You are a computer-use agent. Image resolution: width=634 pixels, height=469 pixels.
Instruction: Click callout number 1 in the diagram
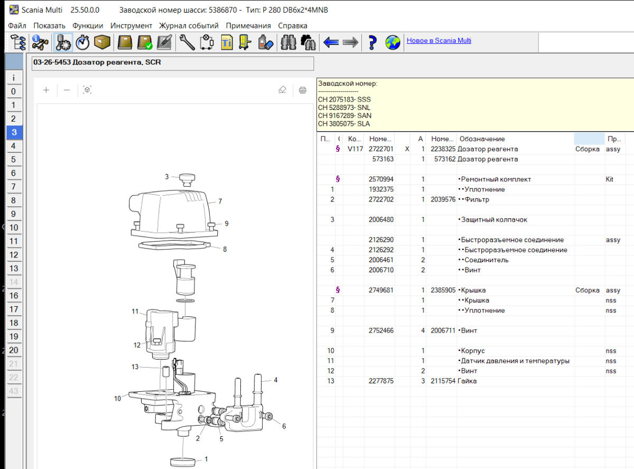click(206, 459)
